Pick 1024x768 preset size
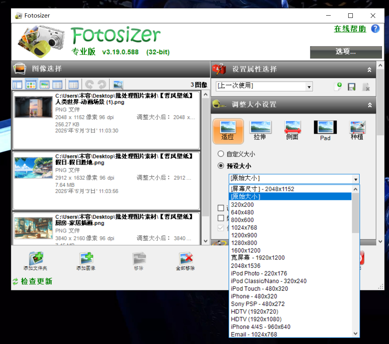Image resolution: width=389 pixels, height=344 pixels. (x=290, y=227)
